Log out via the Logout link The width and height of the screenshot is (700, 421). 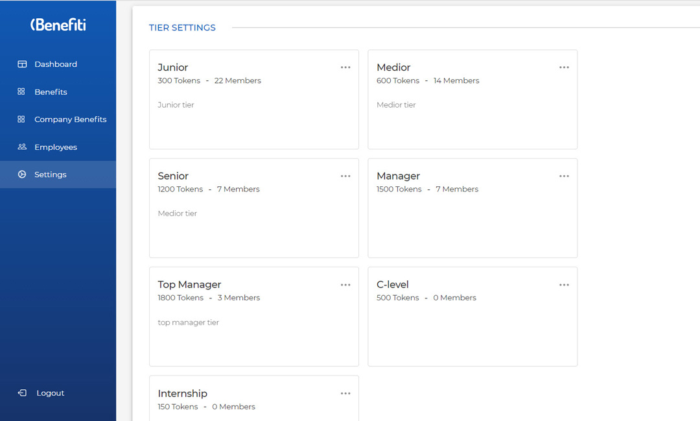[51, 393]
